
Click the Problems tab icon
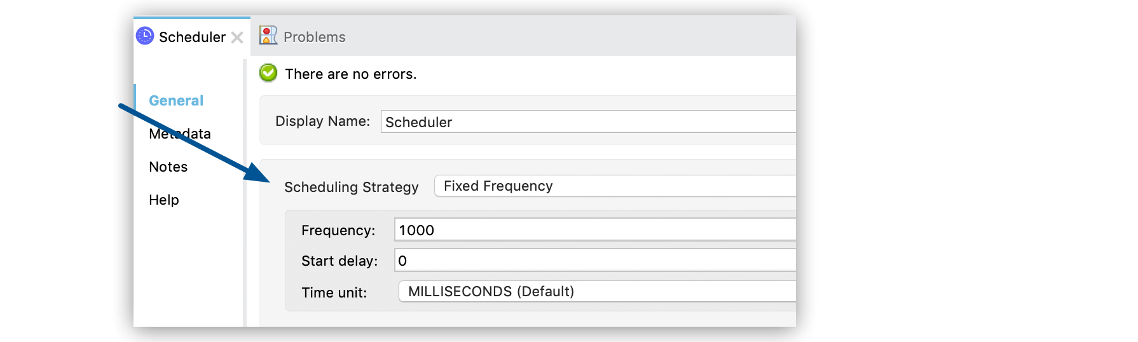268,36
